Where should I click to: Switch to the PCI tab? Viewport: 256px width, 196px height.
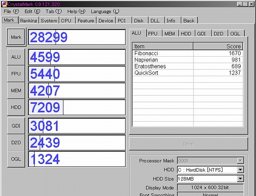[x=124, y=21]
